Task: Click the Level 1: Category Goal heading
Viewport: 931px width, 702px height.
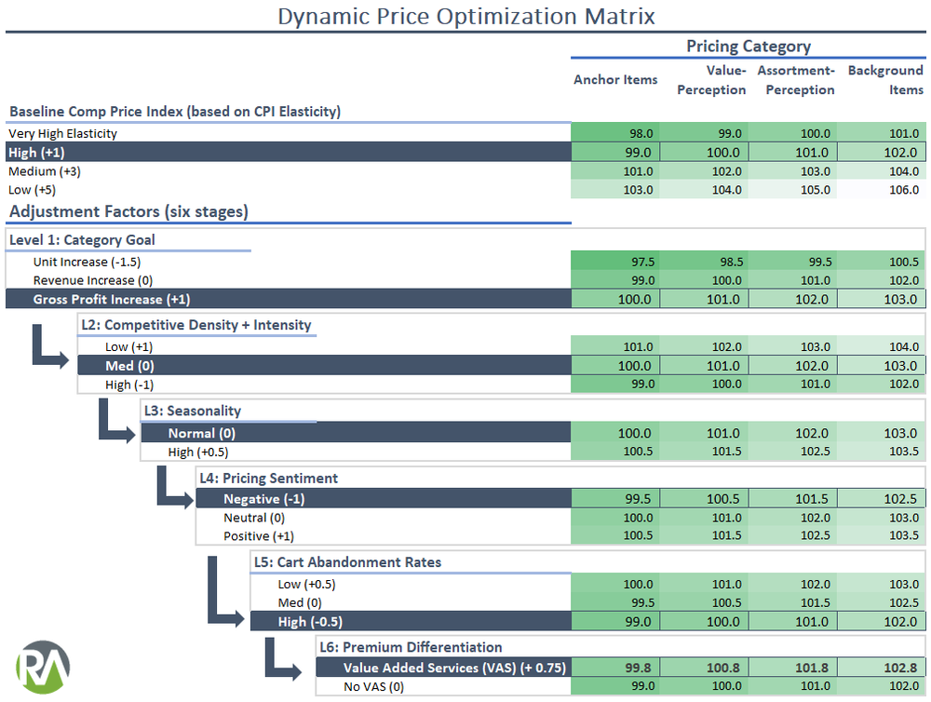Action: coord(82,240)
